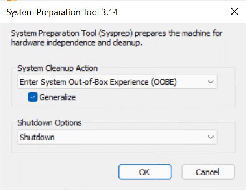Viewport: 246px width, 190px height.
Task: Open the Shutdown Options dropdown arrow
Action: tap(210, 137)
